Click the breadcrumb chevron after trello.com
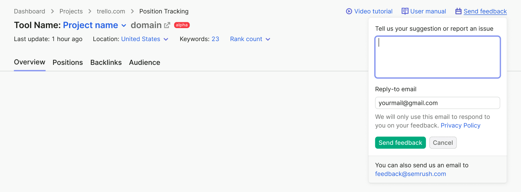 click(132, 12)
